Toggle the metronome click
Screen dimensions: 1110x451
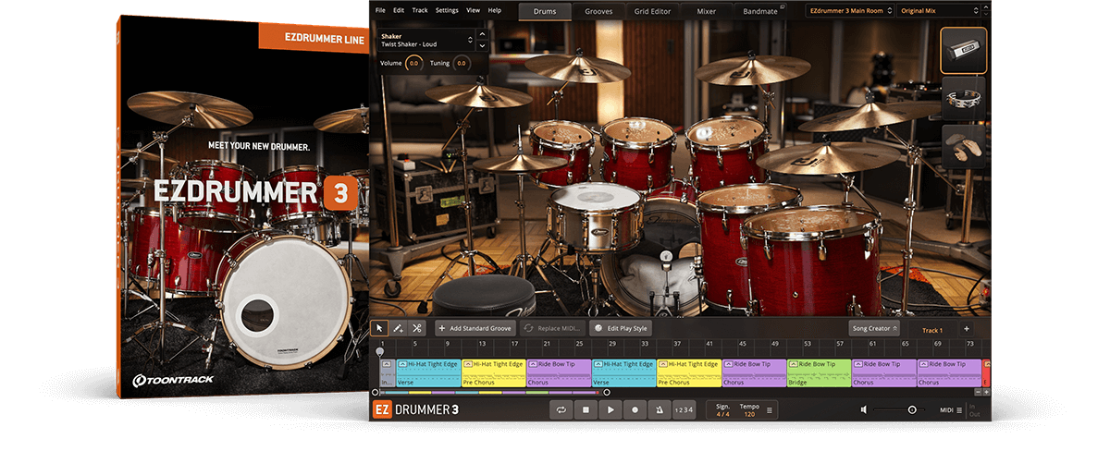point(659,409)
